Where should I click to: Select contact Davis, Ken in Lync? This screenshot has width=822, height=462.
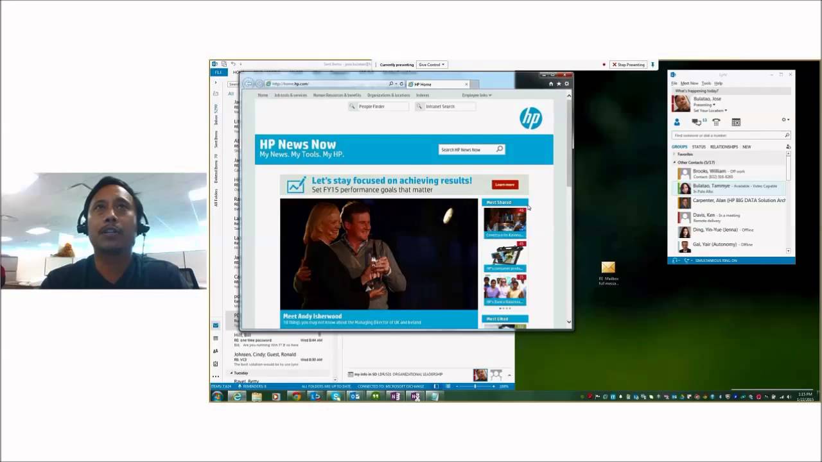pyautogui.click(x=729, y=218)
